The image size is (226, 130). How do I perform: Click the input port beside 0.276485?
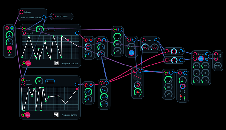point(54,16)
